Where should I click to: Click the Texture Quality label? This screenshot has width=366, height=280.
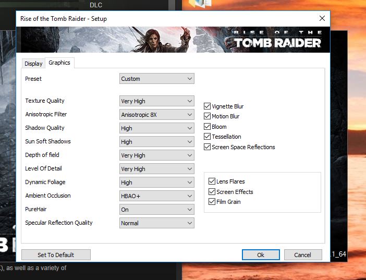pyautogui.click(x=45, y=101)
